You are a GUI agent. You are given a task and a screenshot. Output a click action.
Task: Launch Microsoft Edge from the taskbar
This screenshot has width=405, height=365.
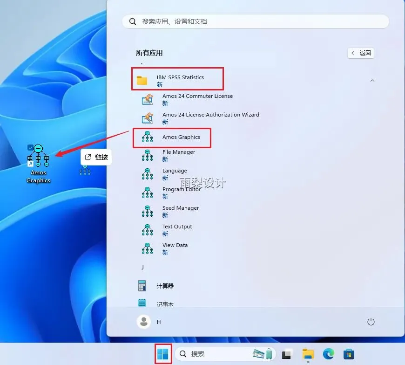[328, 354]
